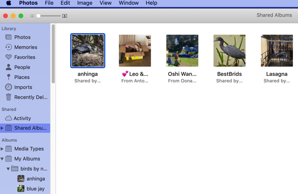This screenshot has height=194, width=298.
Task: Expand the Shared Albums disclosure triangle
Action: (2, 128)
